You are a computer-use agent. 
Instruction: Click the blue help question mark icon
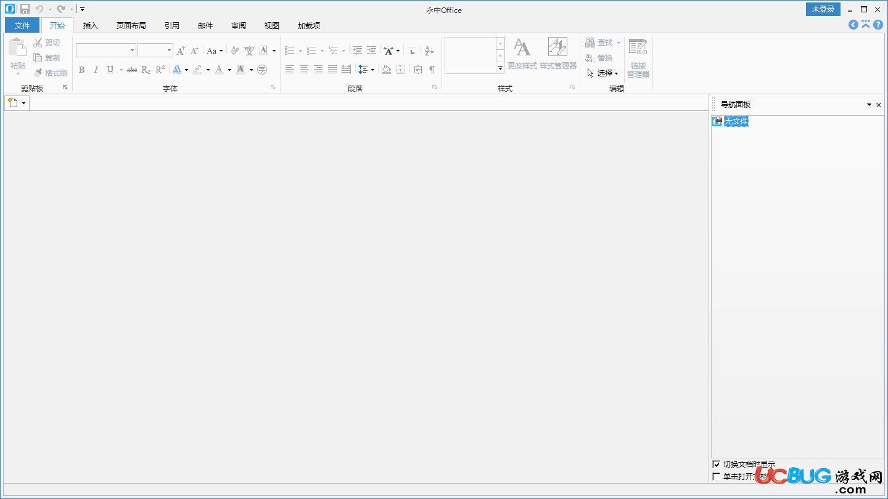[x=878, y=25]
